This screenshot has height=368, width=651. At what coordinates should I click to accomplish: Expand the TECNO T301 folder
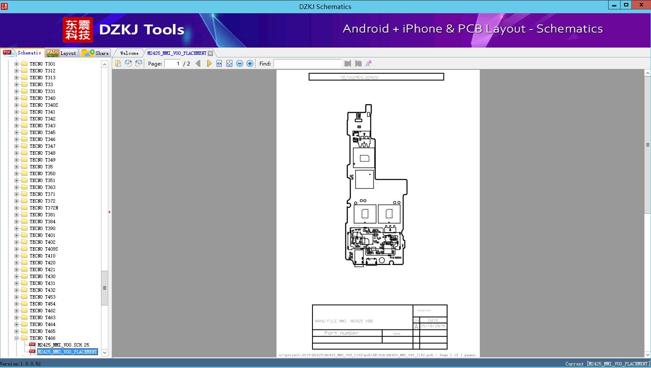16,64
